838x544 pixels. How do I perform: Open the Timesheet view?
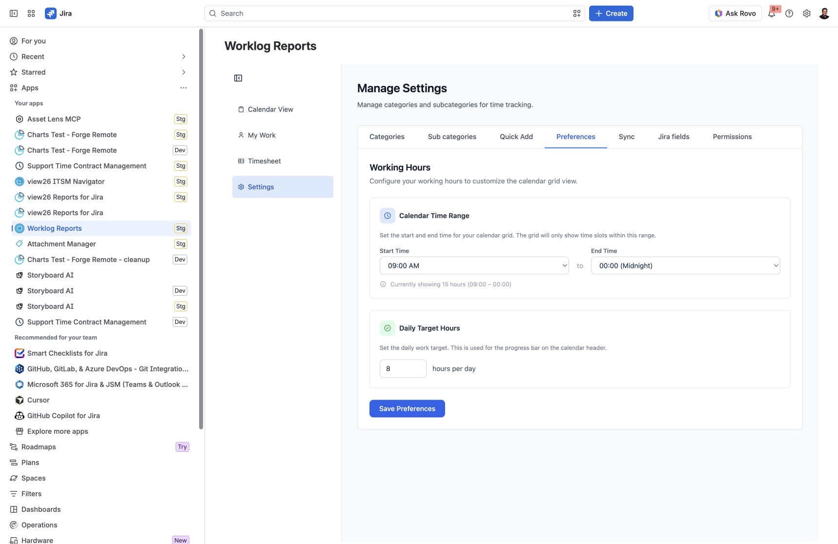point(283,161)
